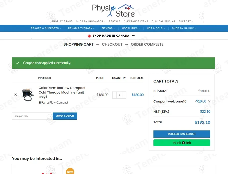The image size is (228, 174).
Task: Open the Fitness dropdown menu
Action: click(108, 28)
